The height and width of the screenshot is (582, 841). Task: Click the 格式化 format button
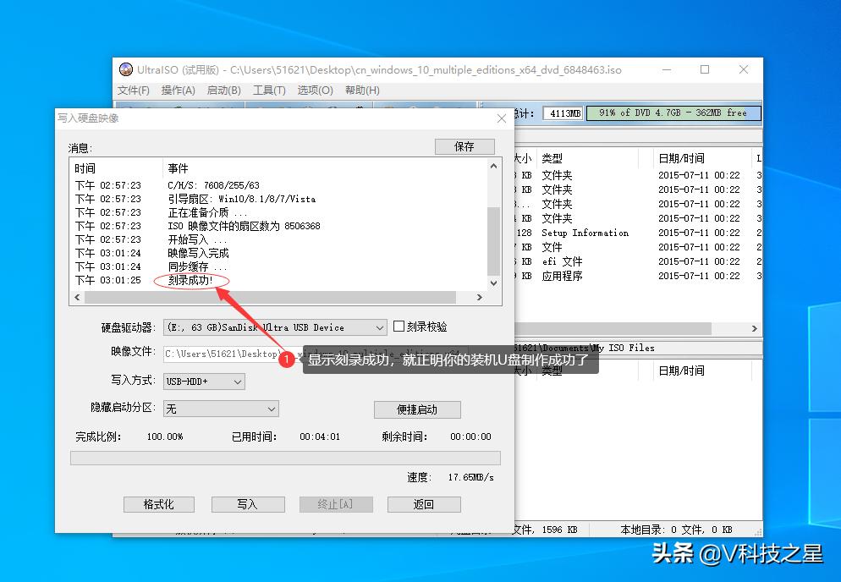[x=159, y=503]
